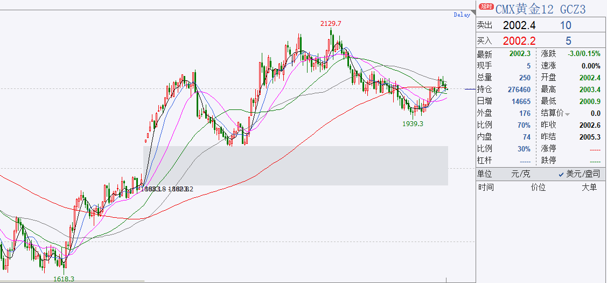Click the 速涨 value 0.00%
This screenshot has width=607, height=283.
[591, 66]
